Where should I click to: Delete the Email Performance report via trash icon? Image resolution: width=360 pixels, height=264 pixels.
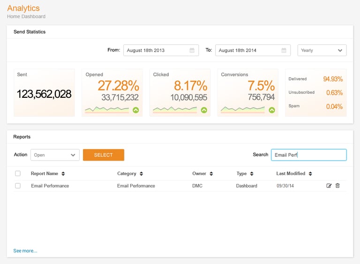tap(337, 186)
